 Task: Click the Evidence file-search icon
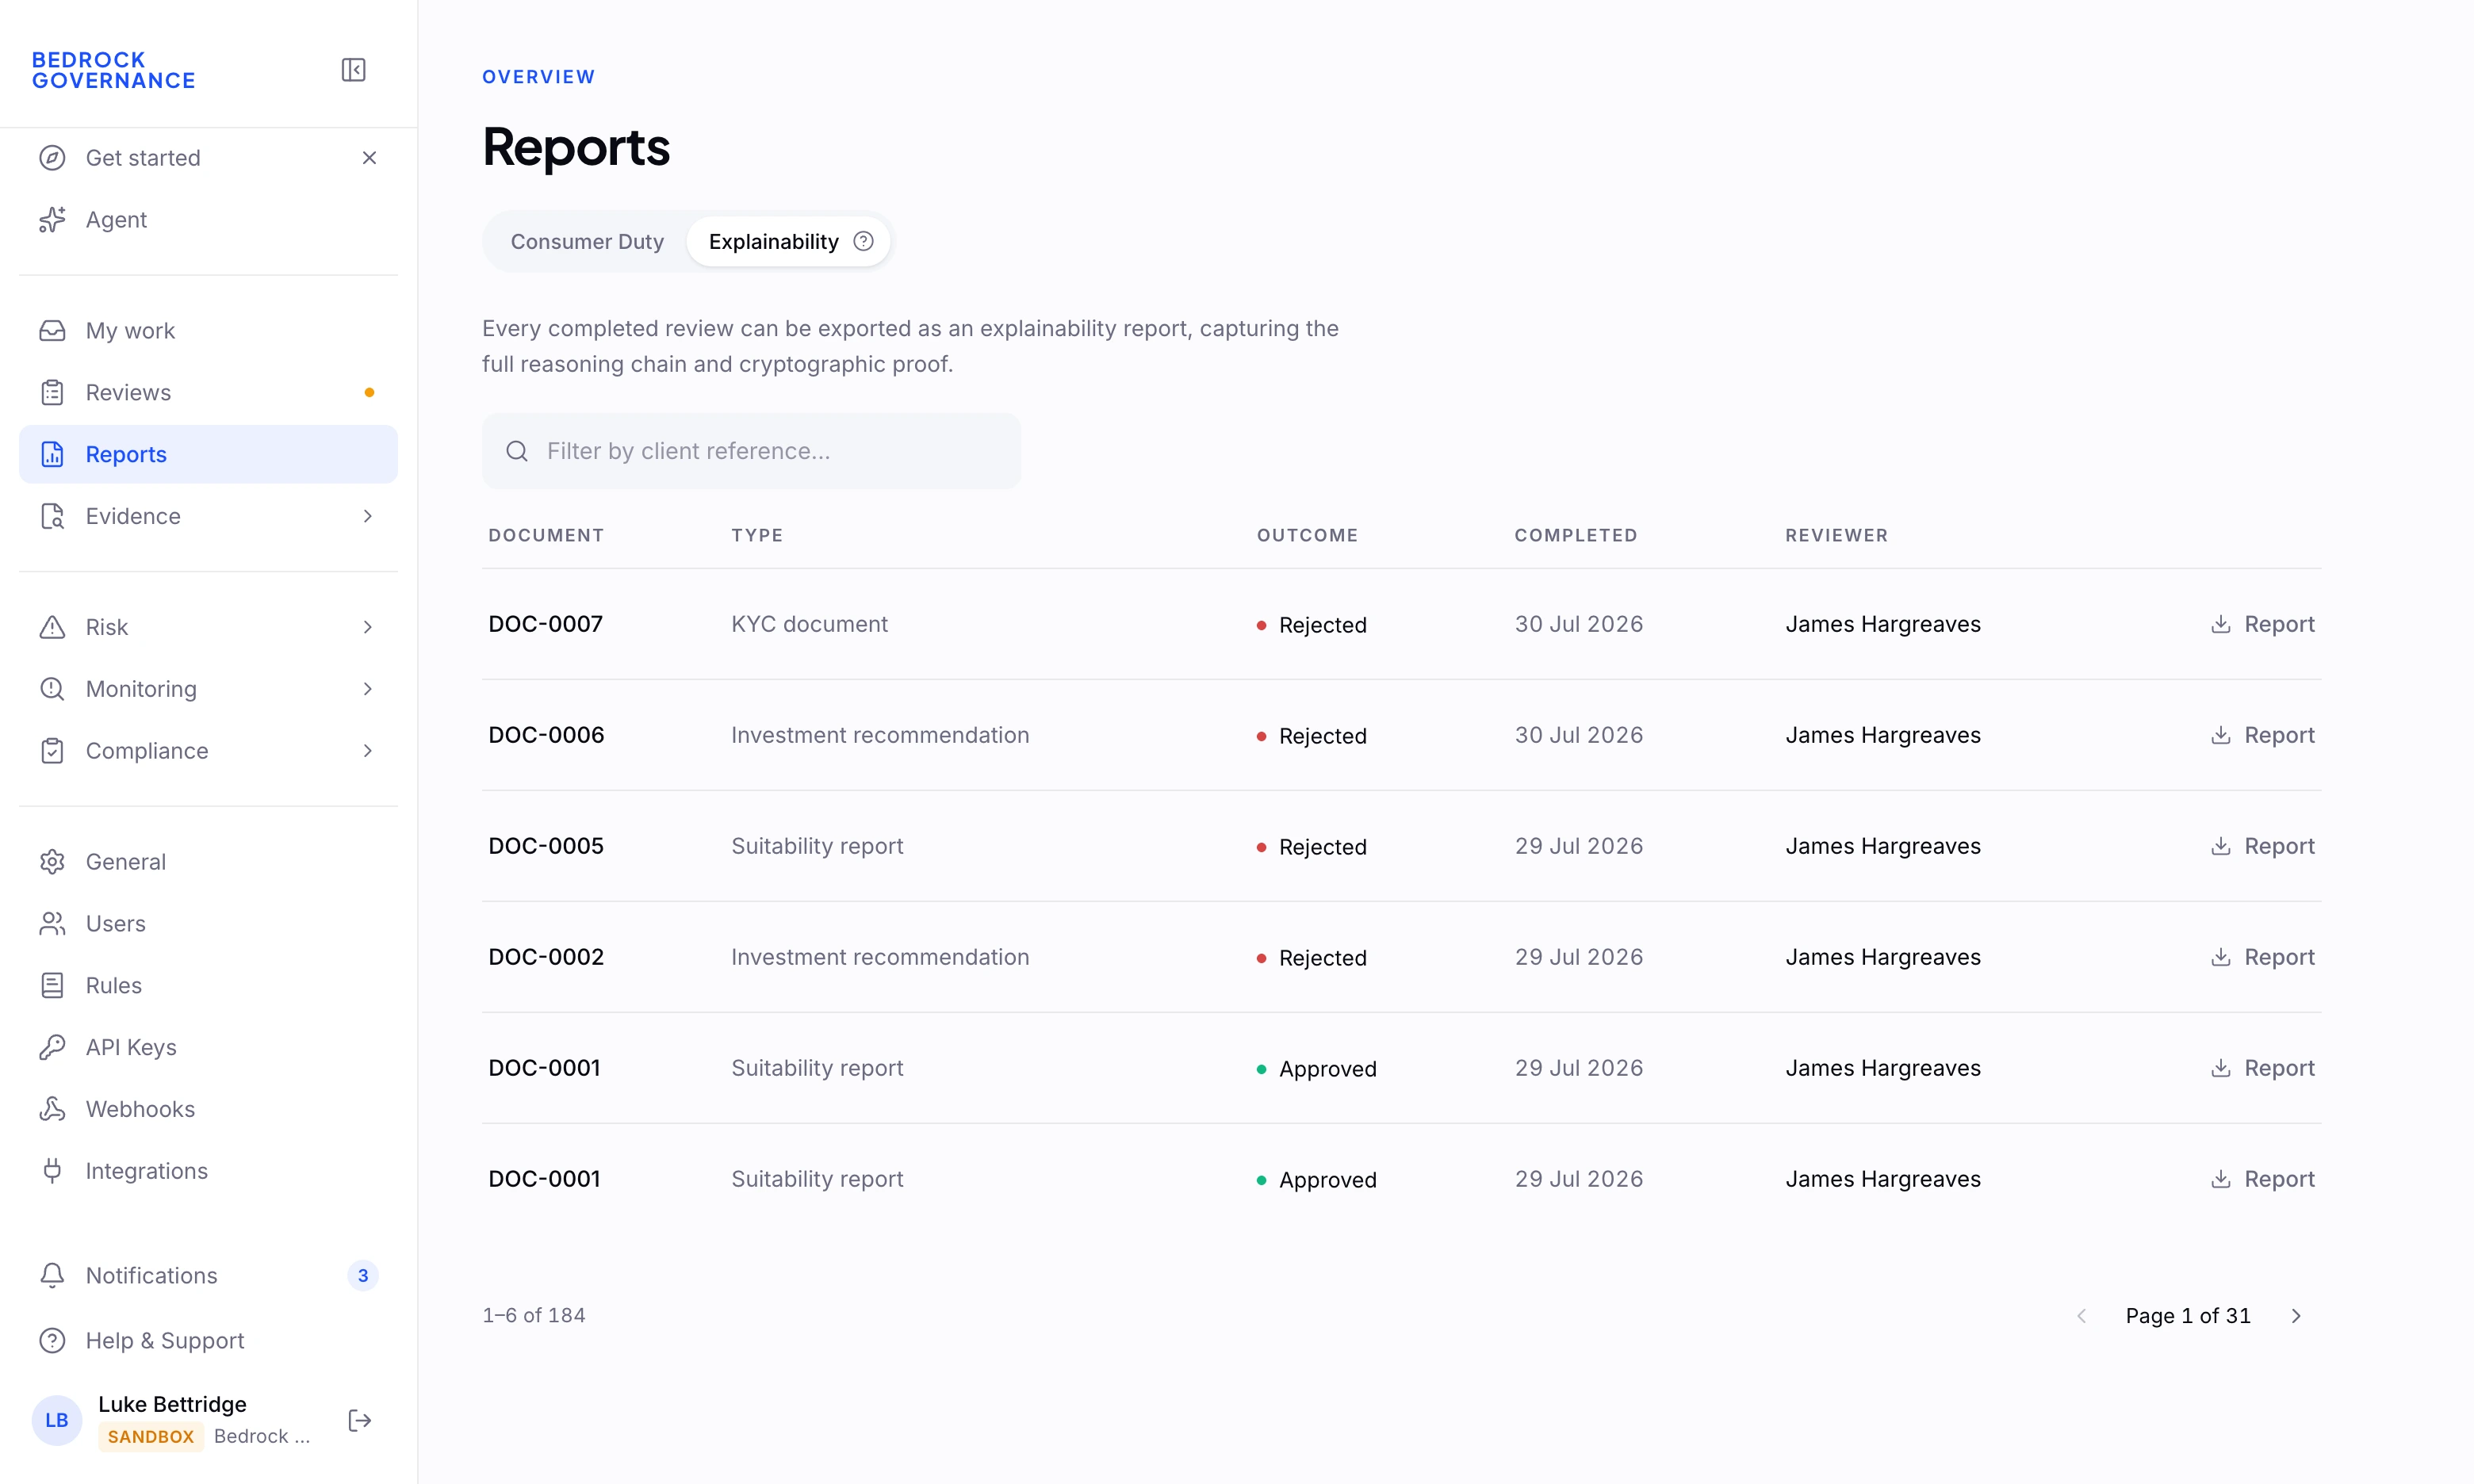pyautogui.click(x=52, y=517)
